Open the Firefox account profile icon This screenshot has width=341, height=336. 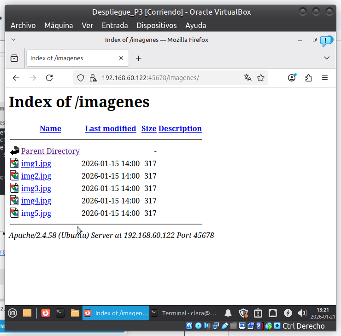click(x=292, y=78)
